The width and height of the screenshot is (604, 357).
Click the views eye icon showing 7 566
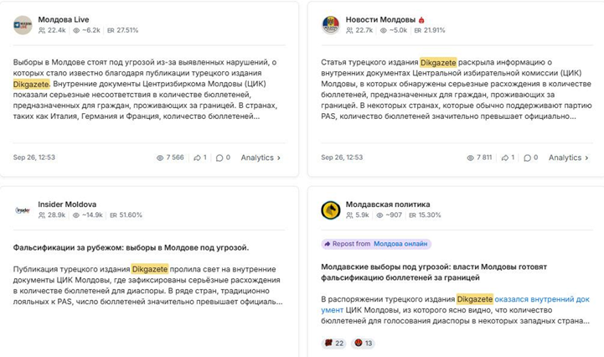coord(160,158)
